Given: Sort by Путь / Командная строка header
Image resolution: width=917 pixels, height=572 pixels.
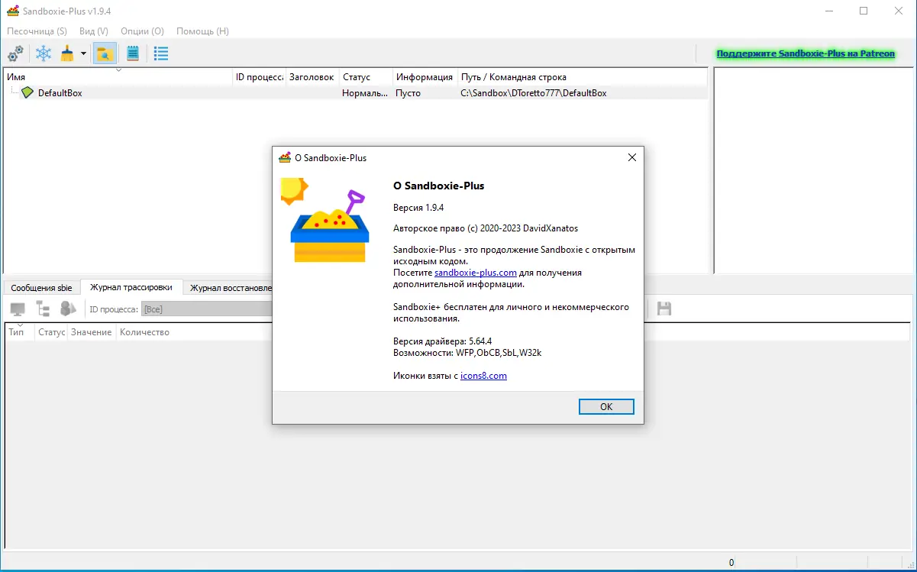Looking at the screenshot, I should 583,77.
